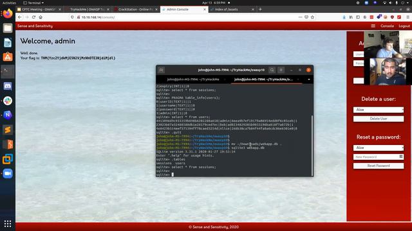This screenshot has height=231, width=412.
Task: Click the Logout link
Action: (404, 26)
